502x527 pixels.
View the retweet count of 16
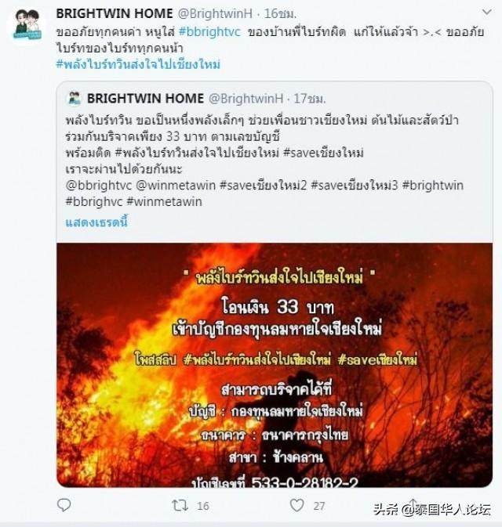tap(203, 506)
